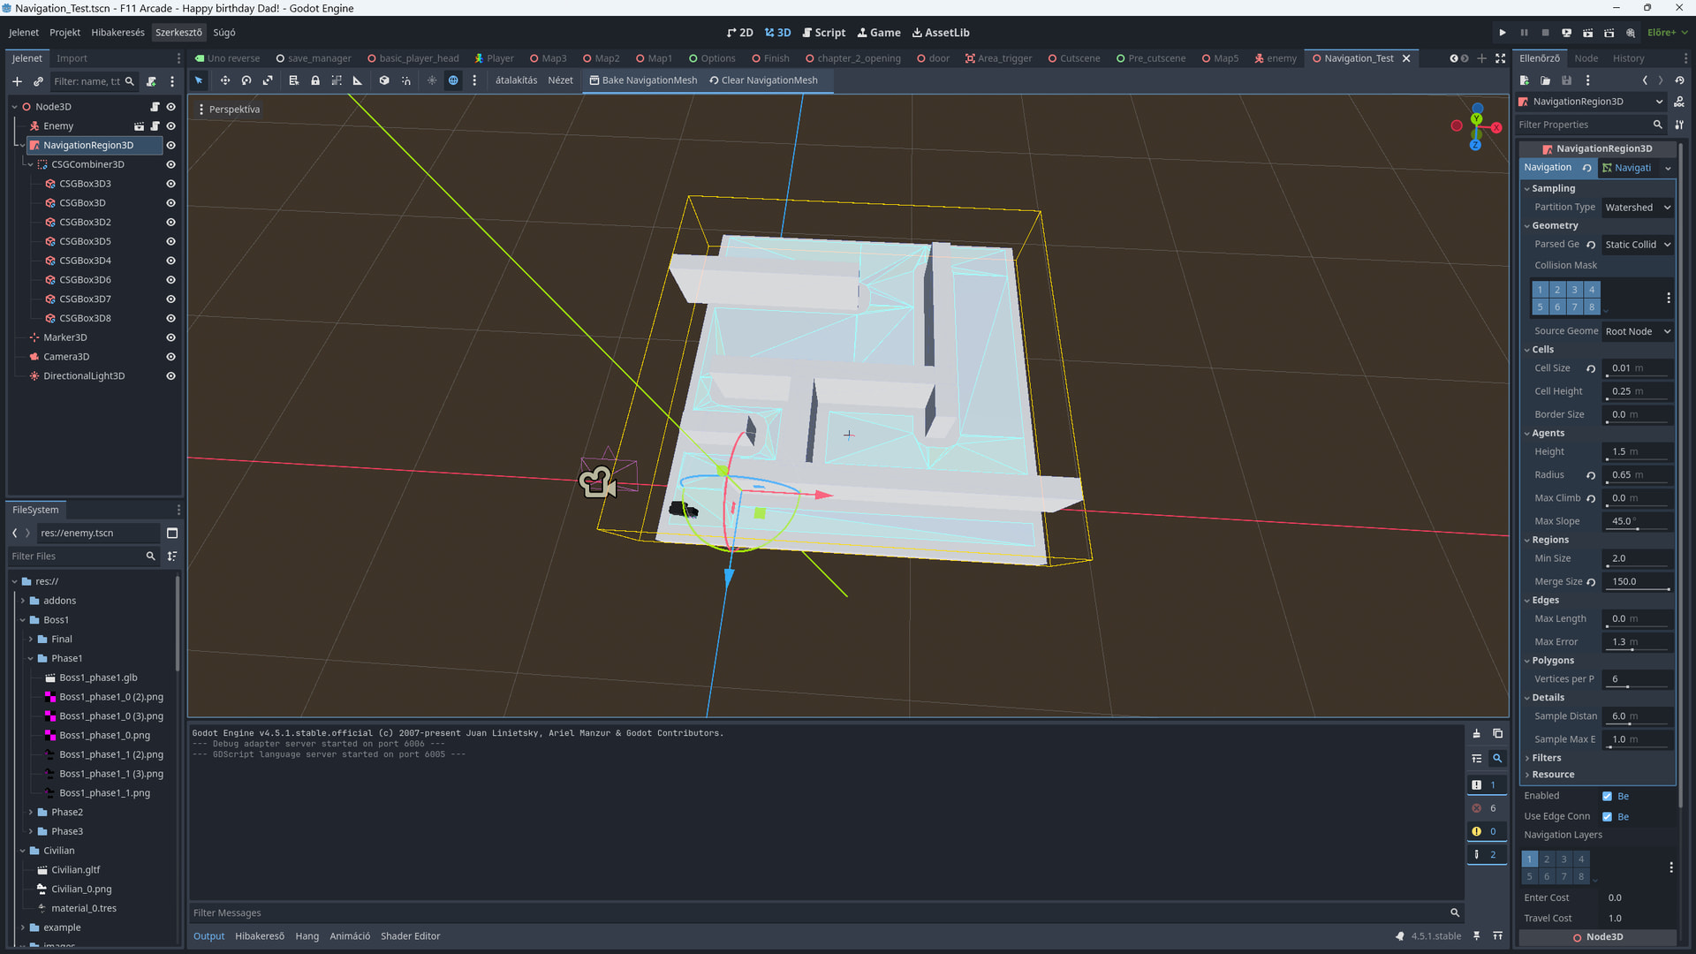Toggle Use Edge Connections checkbox

pyautogui.click(x=1607, y=816)
